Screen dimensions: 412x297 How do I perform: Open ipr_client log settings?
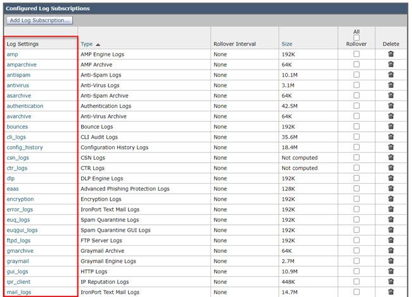tap(18, 282)
